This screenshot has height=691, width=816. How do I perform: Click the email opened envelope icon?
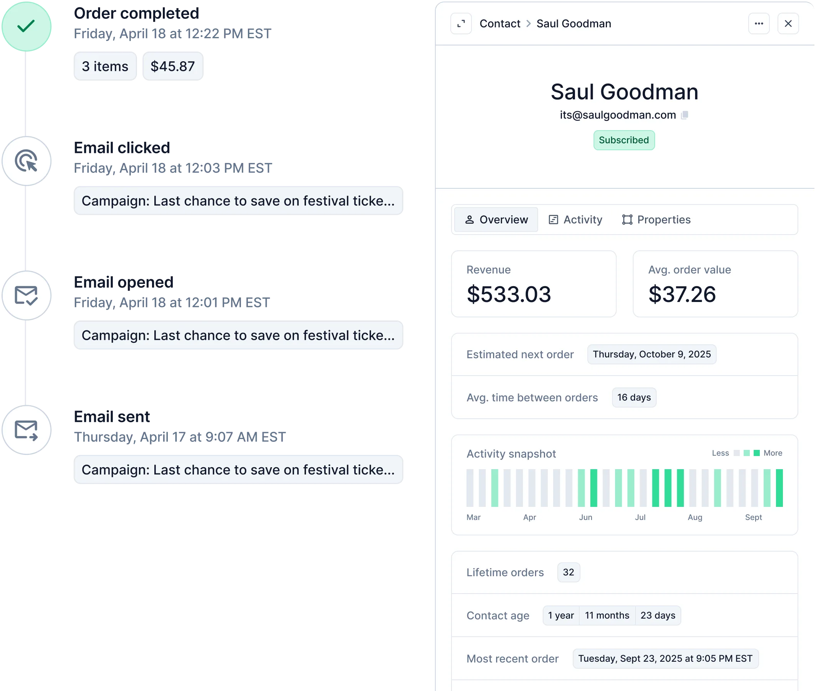point(26,295)
